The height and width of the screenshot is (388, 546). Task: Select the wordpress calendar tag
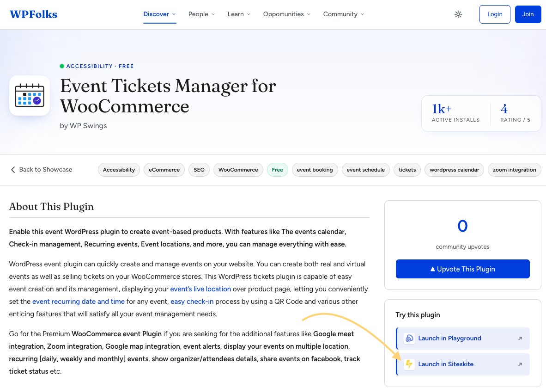[454, 170]
